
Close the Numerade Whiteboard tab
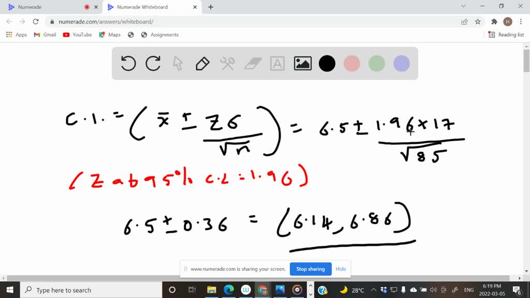[195, 7]
